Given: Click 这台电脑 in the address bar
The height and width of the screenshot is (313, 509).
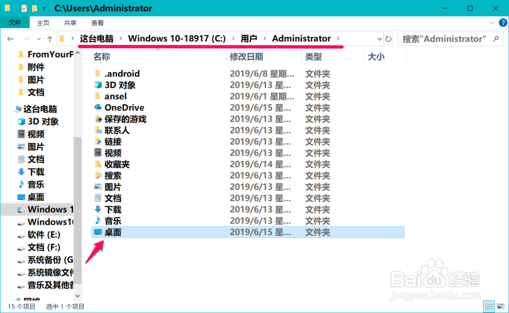Looking at the screenshot, I should [96, 39].
